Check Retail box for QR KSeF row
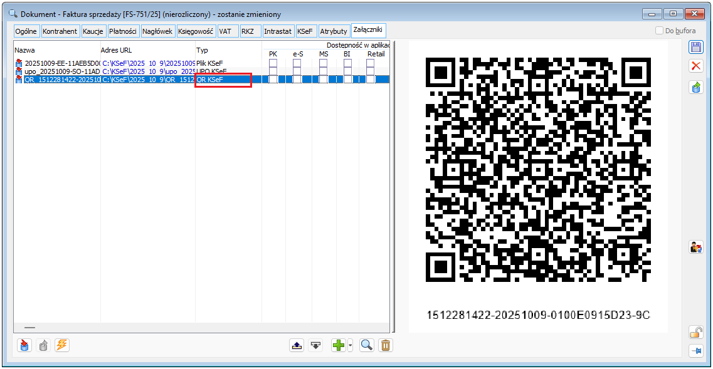This screenshot has height=369, width=713. tap(370, 79)
